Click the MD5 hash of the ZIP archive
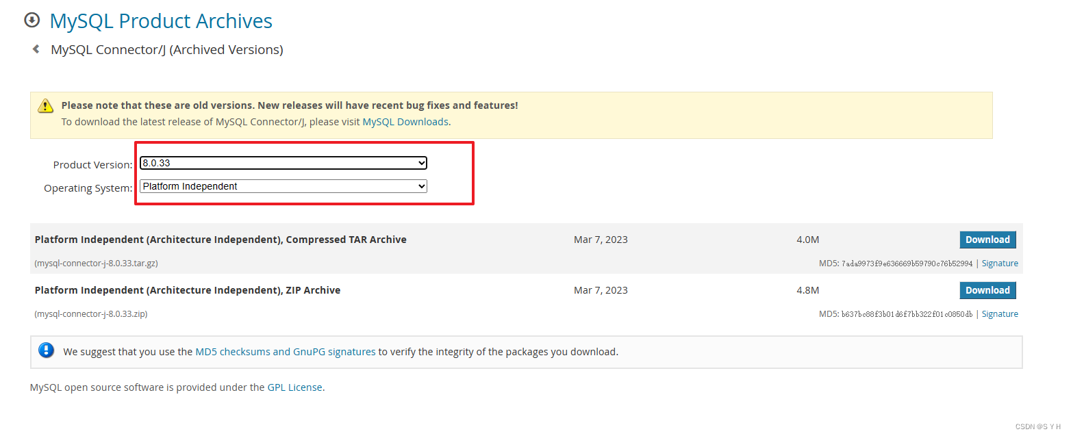Viewport: 1071px width, 436px height. pyautogui.click(x=907, y=314)
